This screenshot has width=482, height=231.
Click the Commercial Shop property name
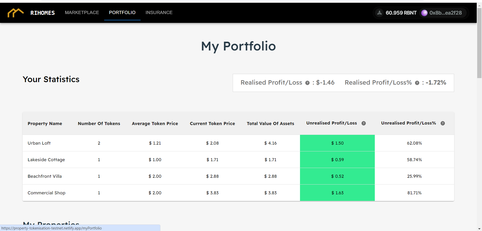[x=46, y=193]
